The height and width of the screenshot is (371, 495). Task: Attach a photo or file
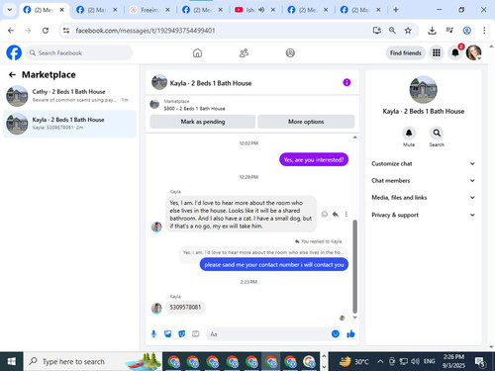pyautogui.click(x=167, y=334)
